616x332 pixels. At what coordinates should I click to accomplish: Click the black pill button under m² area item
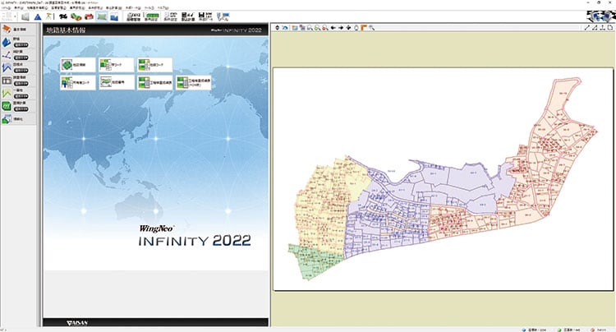[x=21, y=109]
